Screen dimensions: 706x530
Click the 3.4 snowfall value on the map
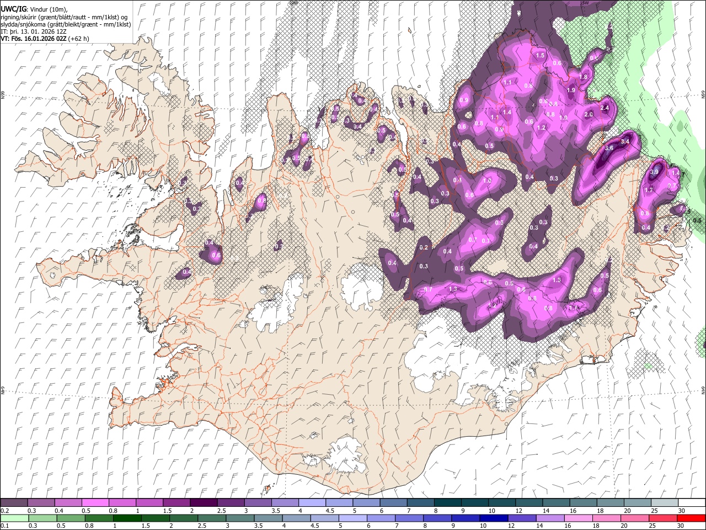(x=625, y=142)
